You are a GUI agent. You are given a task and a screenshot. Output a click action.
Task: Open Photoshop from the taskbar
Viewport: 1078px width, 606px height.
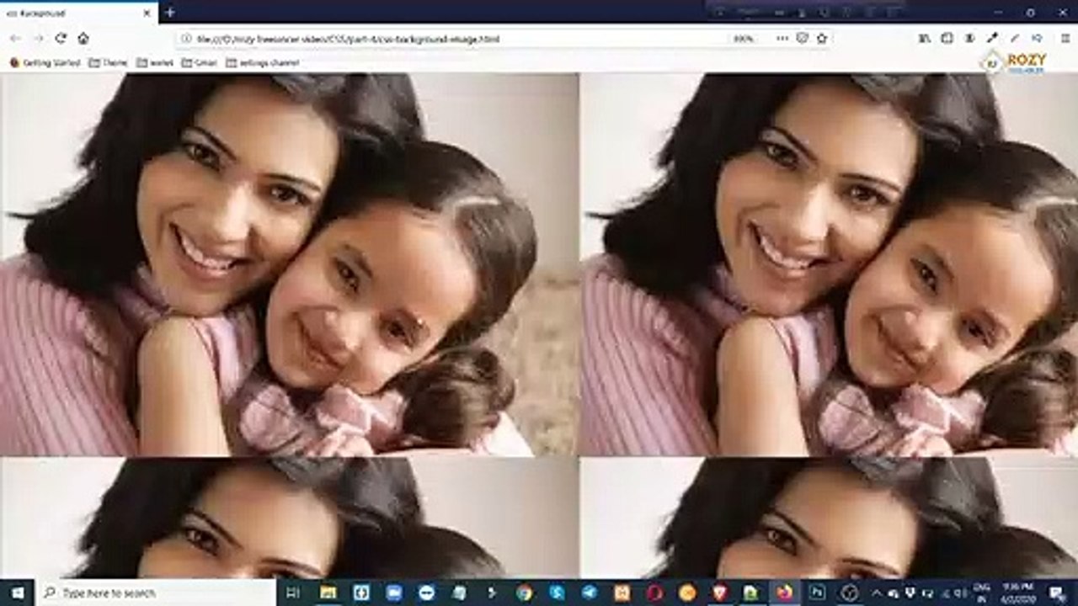point(817,593)
